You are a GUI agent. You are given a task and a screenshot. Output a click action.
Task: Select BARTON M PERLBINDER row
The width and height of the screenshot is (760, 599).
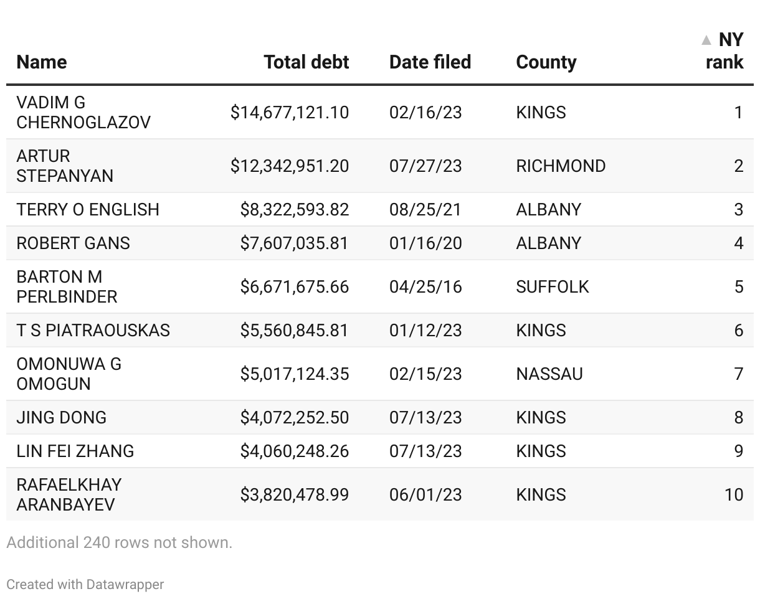coord(67,287)
